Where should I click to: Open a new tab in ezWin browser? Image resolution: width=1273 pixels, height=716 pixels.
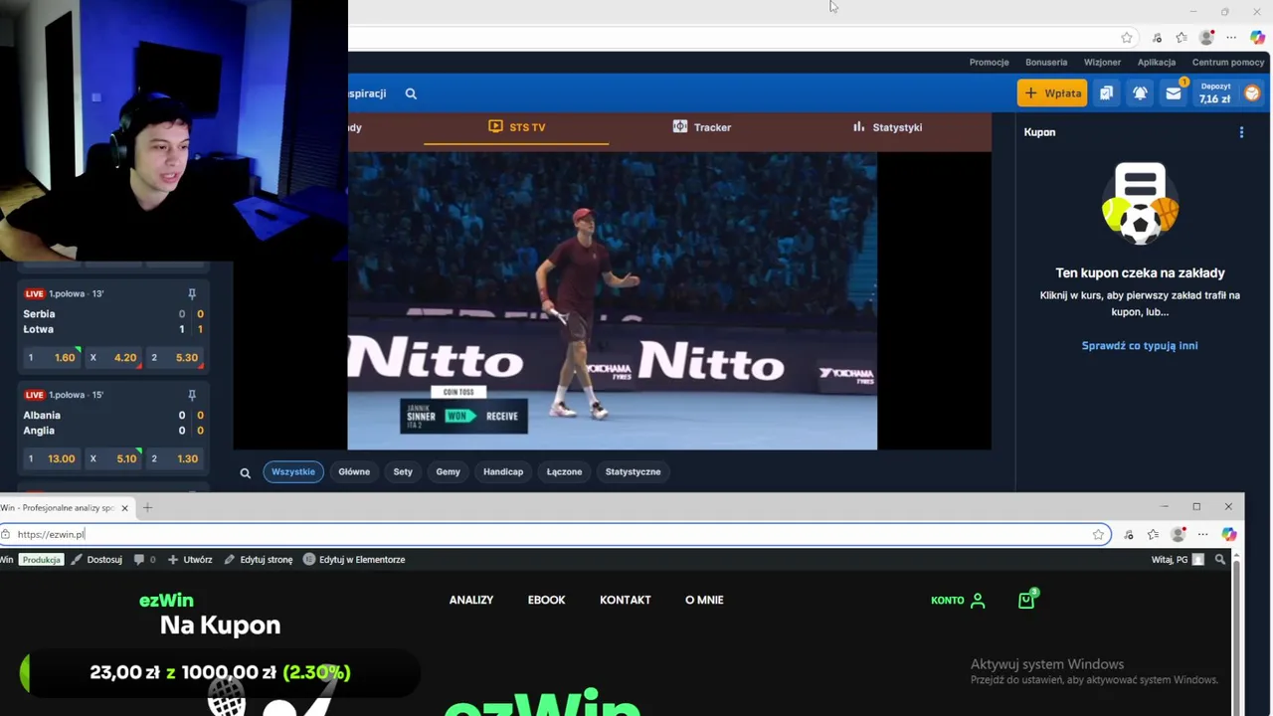[147, 508]
